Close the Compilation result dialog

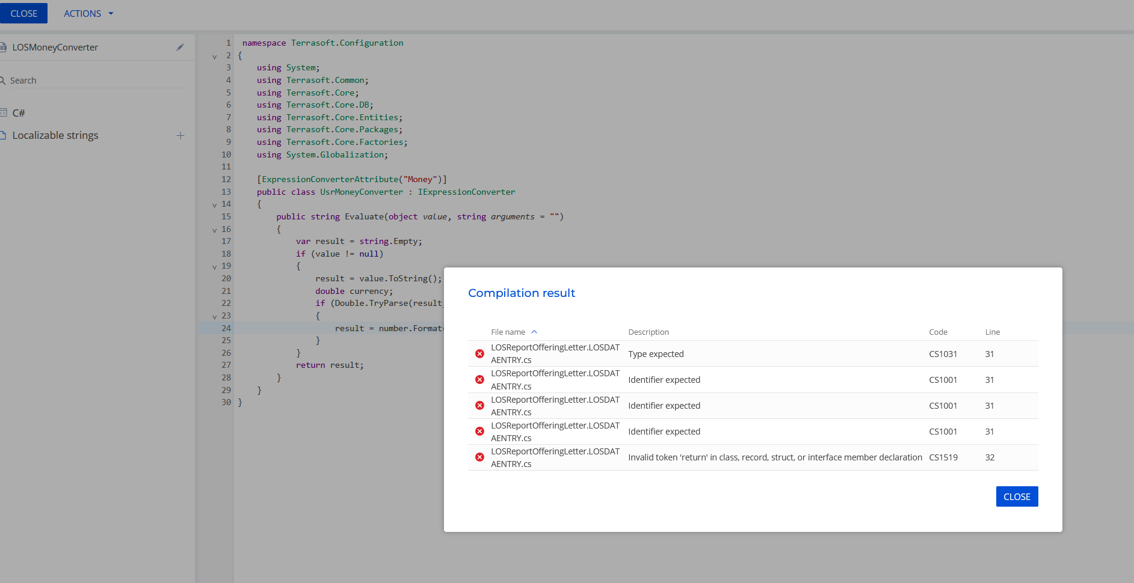tap(1017, 496)
